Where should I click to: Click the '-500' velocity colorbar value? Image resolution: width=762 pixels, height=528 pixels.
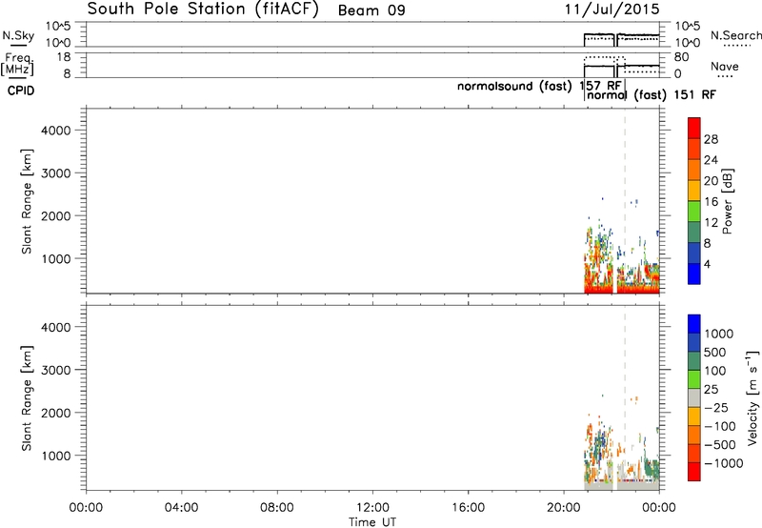(x=720, y=445)
